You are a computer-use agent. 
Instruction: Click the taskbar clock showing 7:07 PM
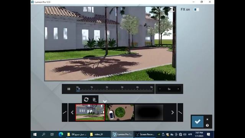click(199, 135)
